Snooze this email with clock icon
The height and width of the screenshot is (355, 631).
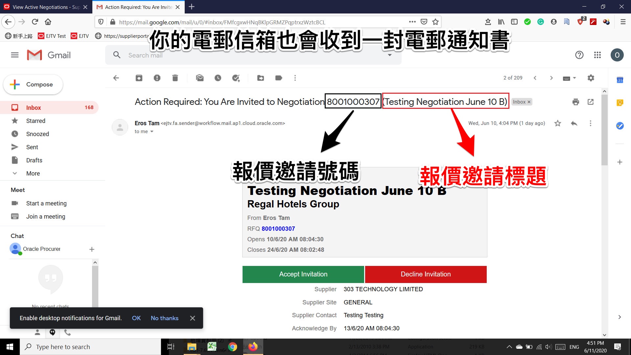pos(218,78)
